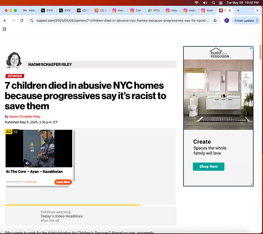Switch to the Gmail Inbox tab

click(x=29, y=11)
